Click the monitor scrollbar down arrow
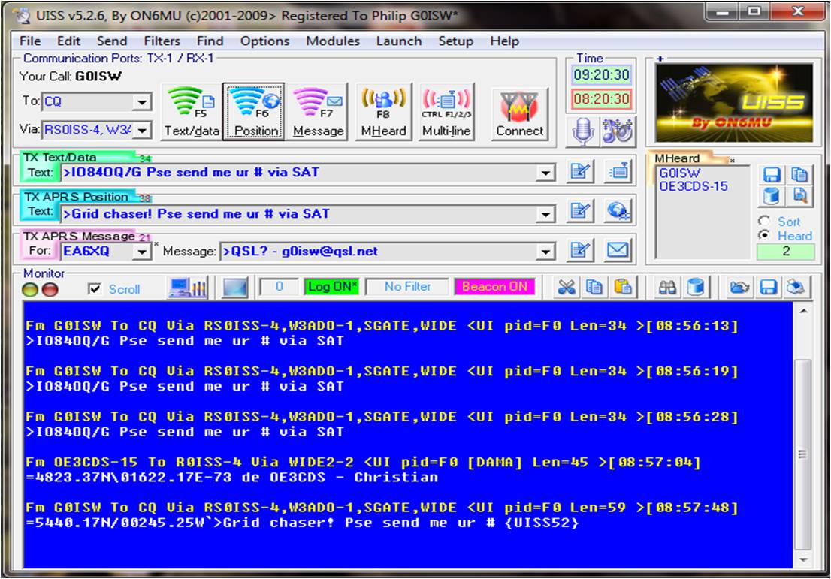 click(x=803, y=560)
